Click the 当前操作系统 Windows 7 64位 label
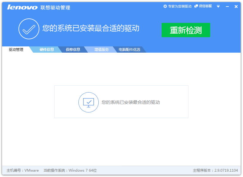 (x=70, y=170)
